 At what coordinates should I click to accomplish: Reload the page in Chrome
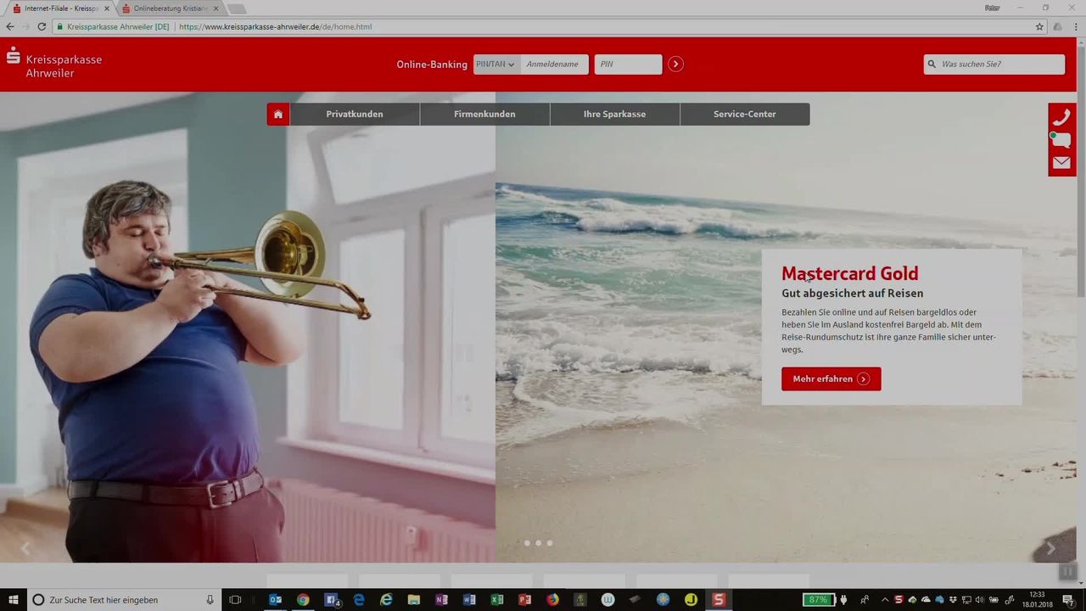pos(42,26)
